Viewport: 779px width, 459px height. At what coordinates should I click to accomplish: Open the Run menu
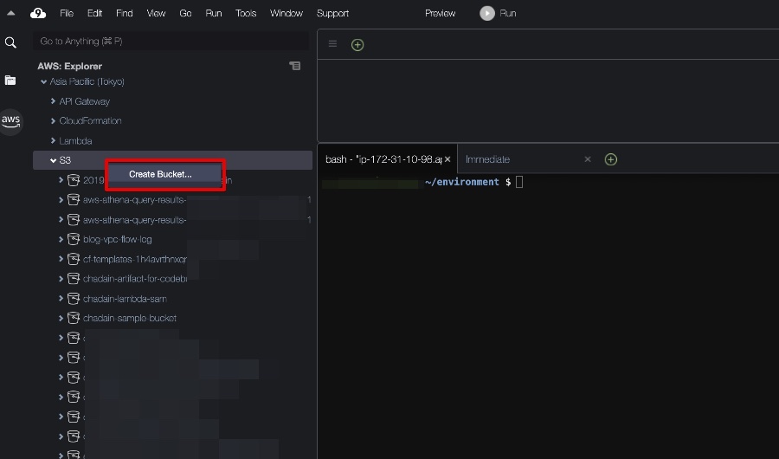pos(214,14)
